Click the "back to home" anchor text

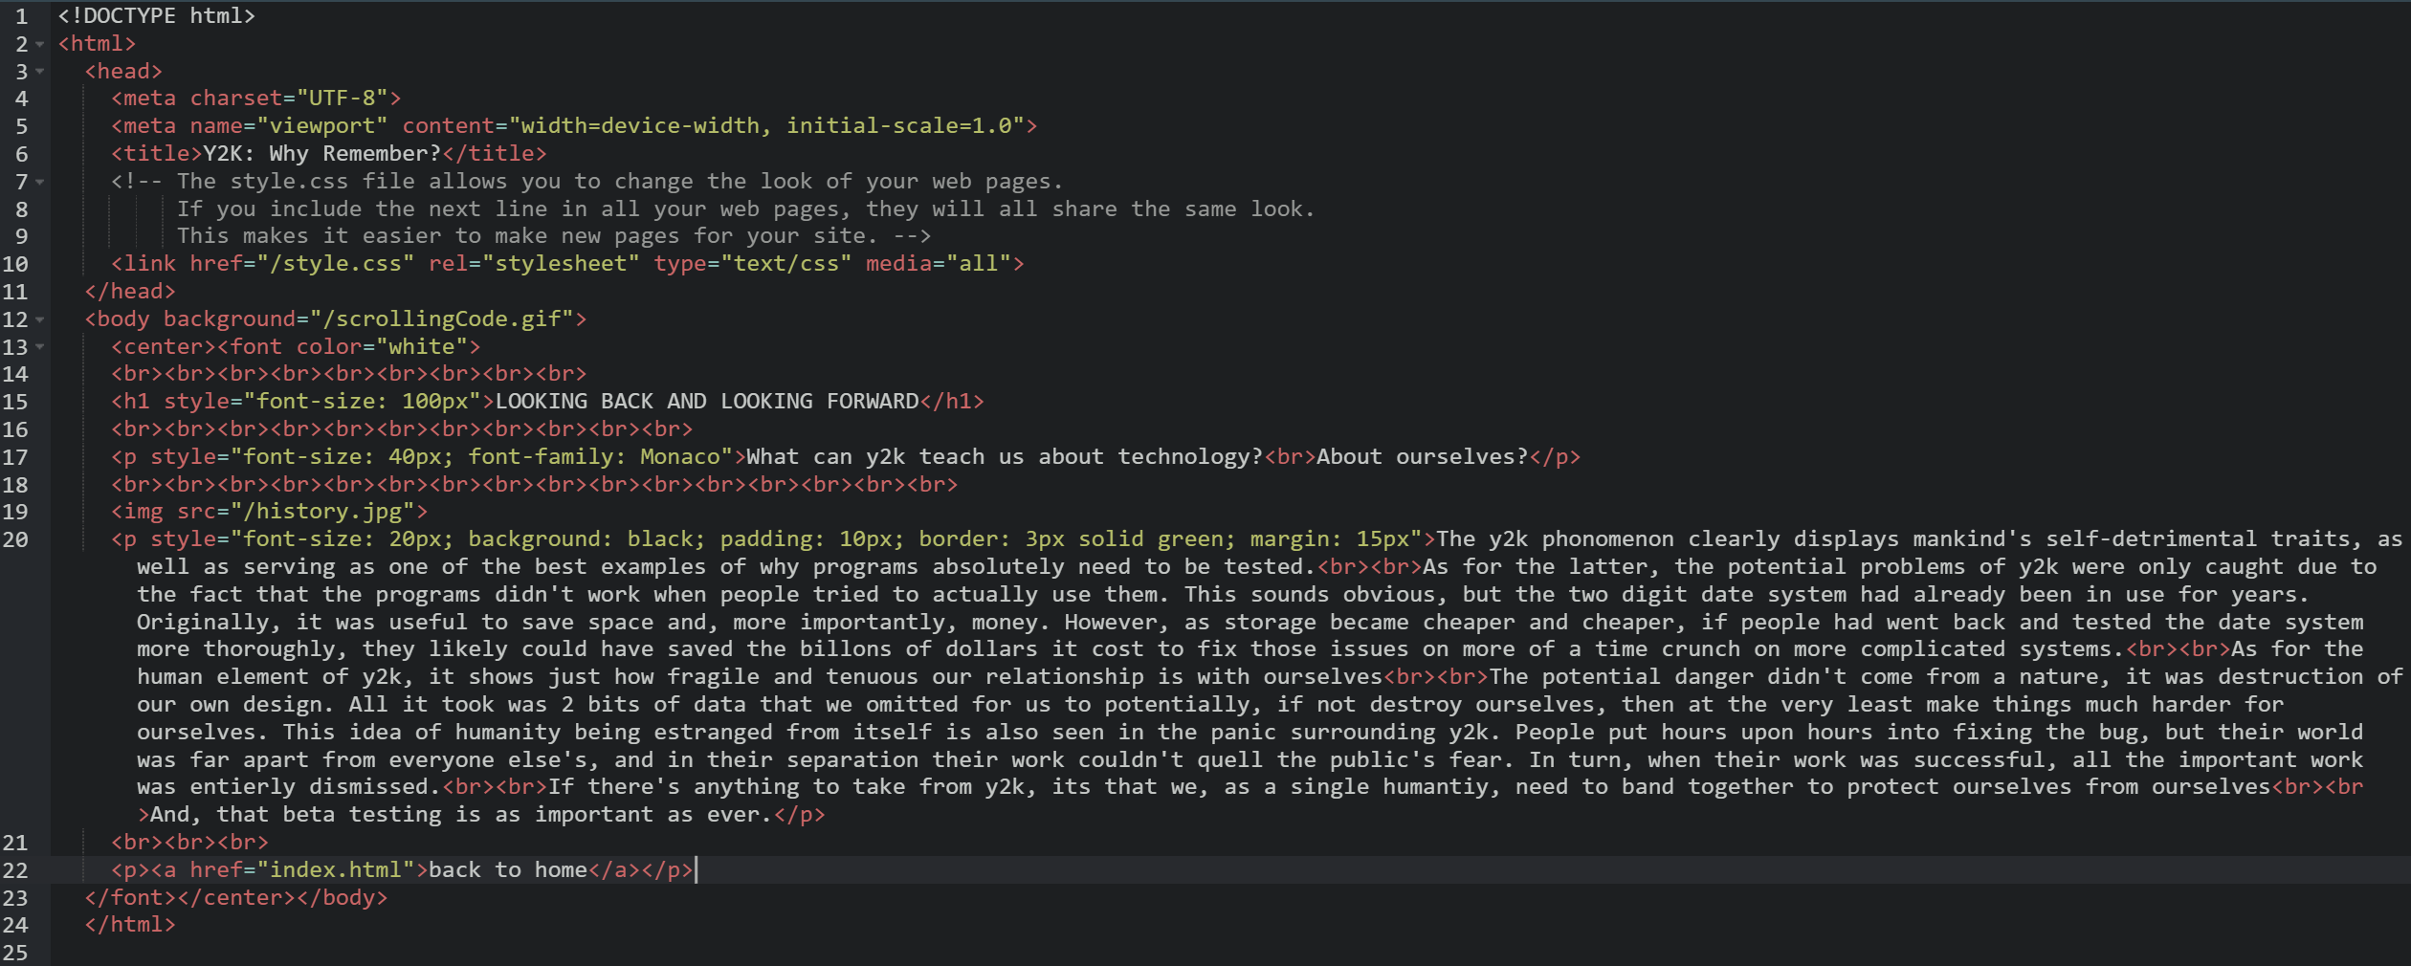point(507,870)
